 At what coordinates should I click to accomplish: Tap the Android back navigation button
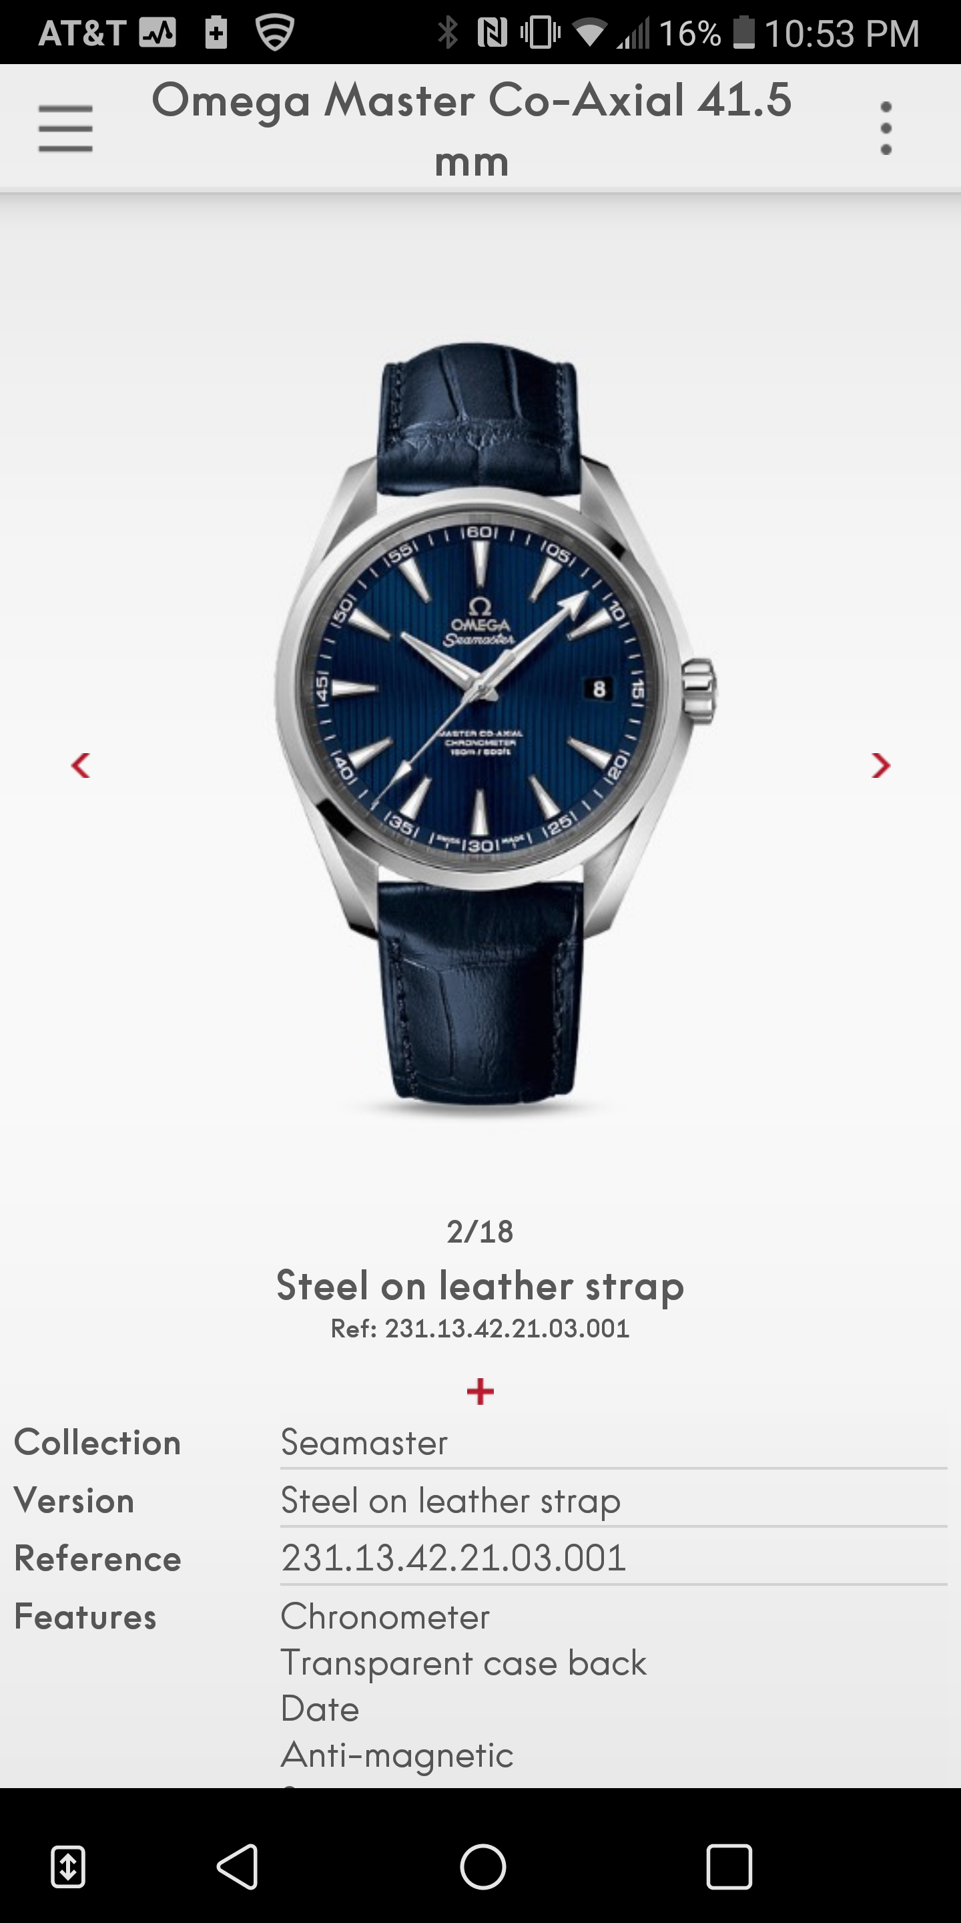coord(239,1867)
